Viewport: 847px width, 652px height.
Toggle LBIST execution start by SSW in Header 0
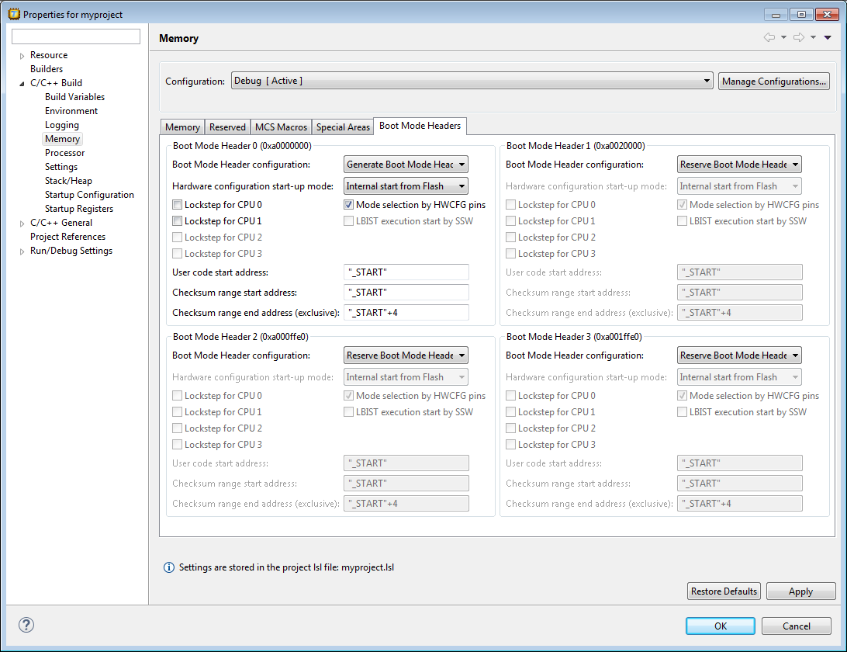point(348,220)
